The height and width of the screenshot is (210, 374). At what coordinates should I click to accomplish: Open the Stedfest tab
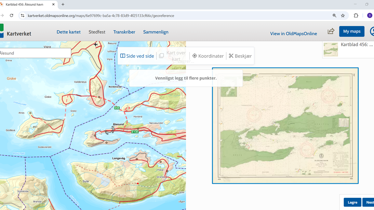coord(97,32)
